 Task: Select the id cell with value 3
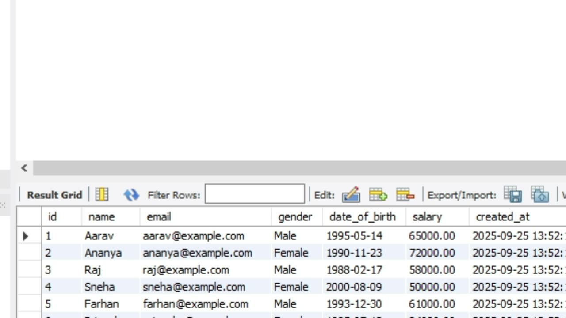coord(62,270)
